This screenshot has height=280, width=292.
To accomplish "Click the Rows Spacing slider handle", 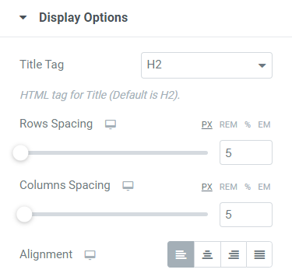I will click(x=20, y=152).
